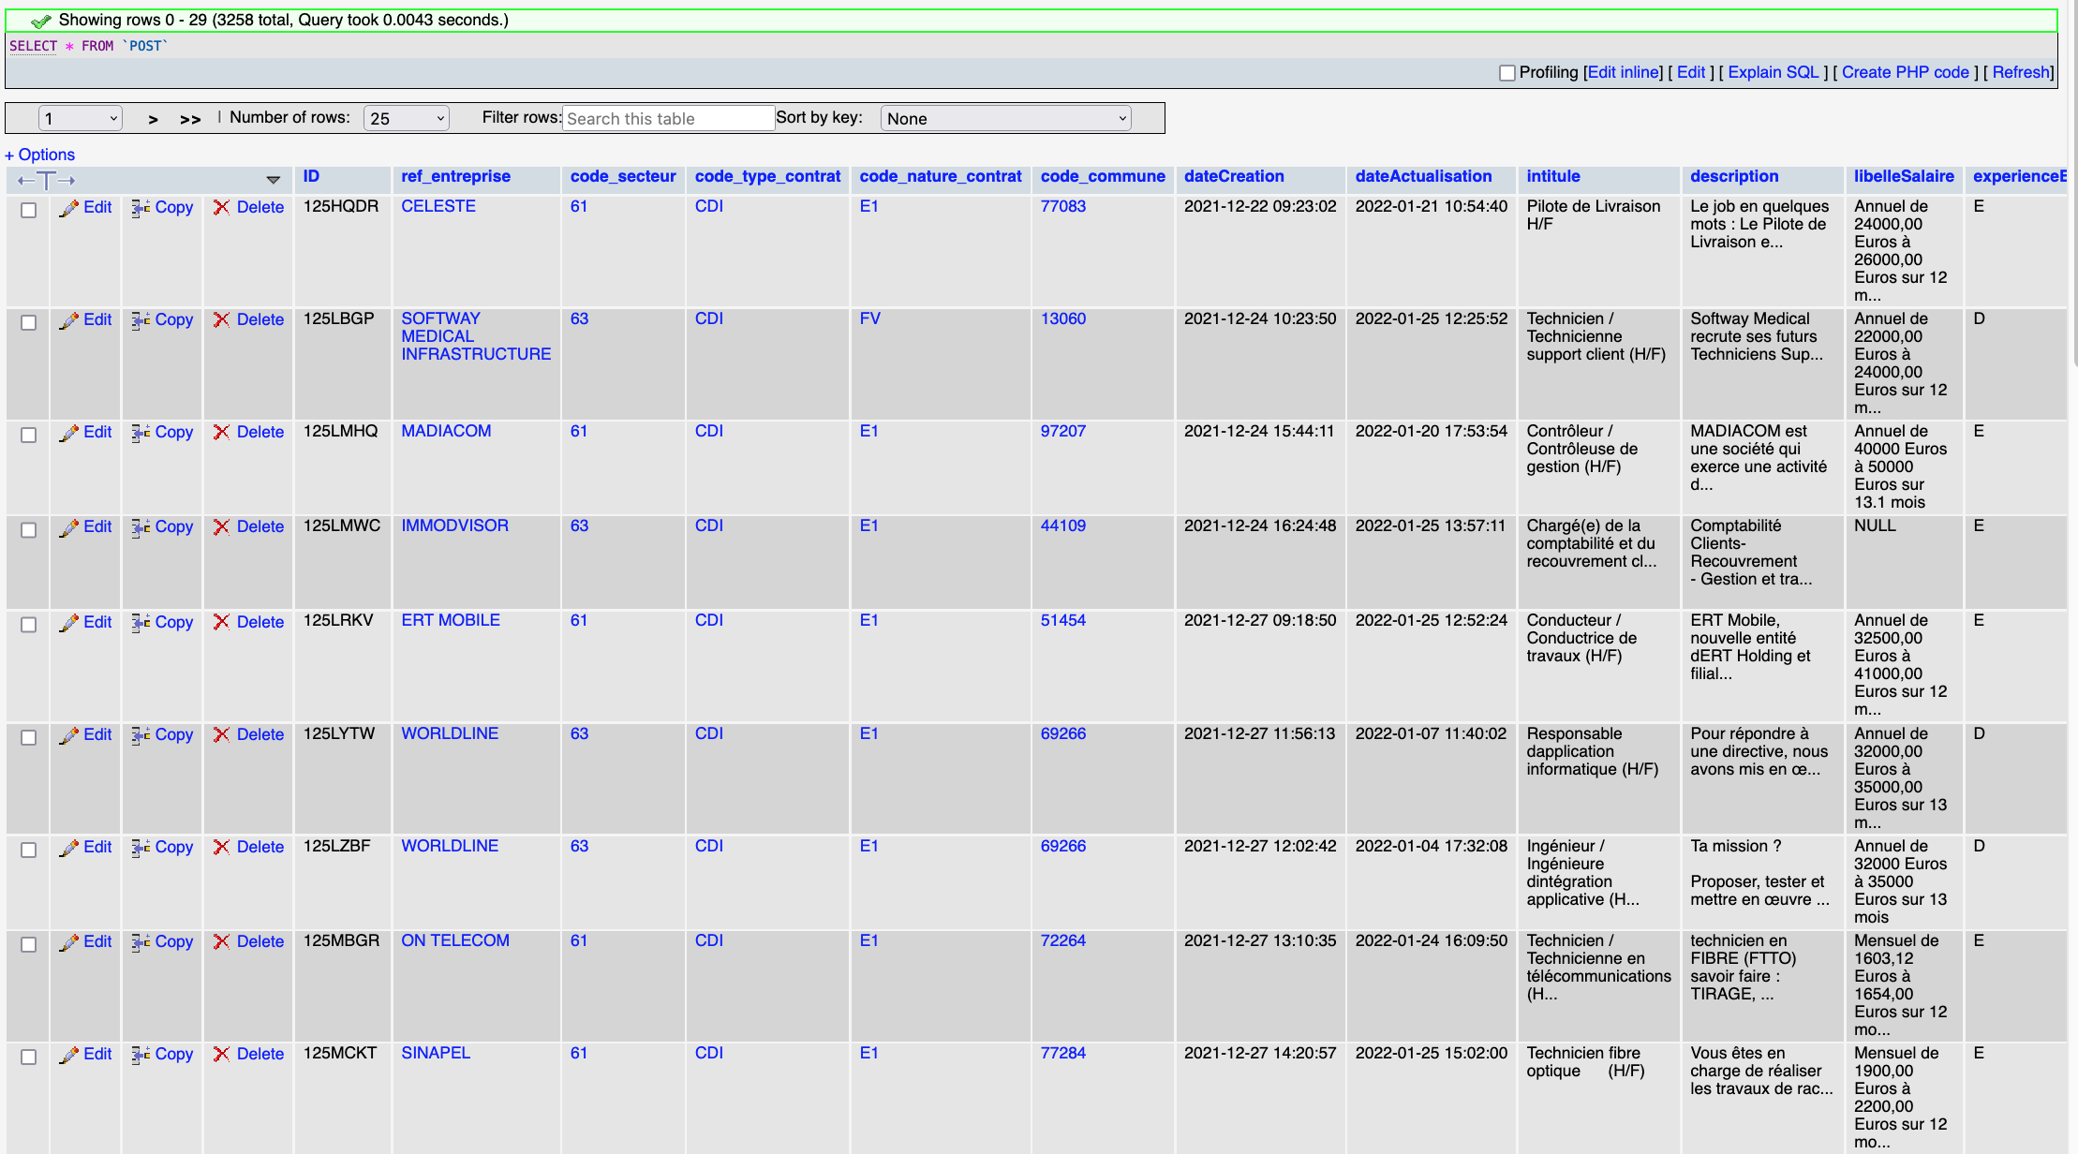Open the Edit pencil icon on the SINAPEL row
Screen dimensions: 2078x1154
(x=70, y=1054)
